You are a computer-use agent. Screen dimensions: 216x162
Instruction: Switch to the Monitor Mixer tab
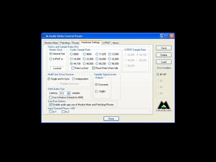click(x=51, y=43)
